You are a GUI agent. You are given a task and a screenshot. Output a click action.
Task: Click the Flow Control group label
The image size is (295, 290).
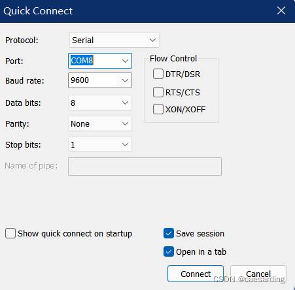(173, 59)
